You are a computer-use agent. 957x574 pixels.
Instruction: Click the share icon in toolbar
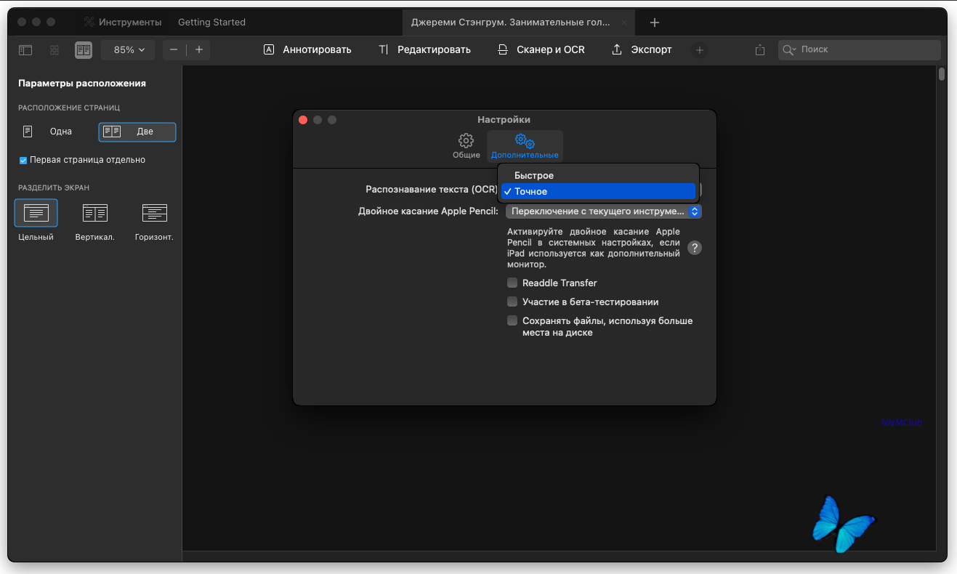pyautogui.click(x=760, y=50)
